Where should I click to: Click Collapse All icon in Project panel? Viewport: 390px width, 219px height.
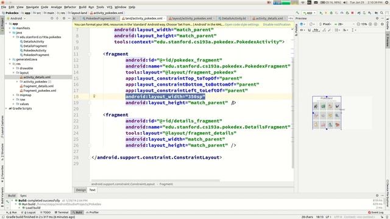57,18
